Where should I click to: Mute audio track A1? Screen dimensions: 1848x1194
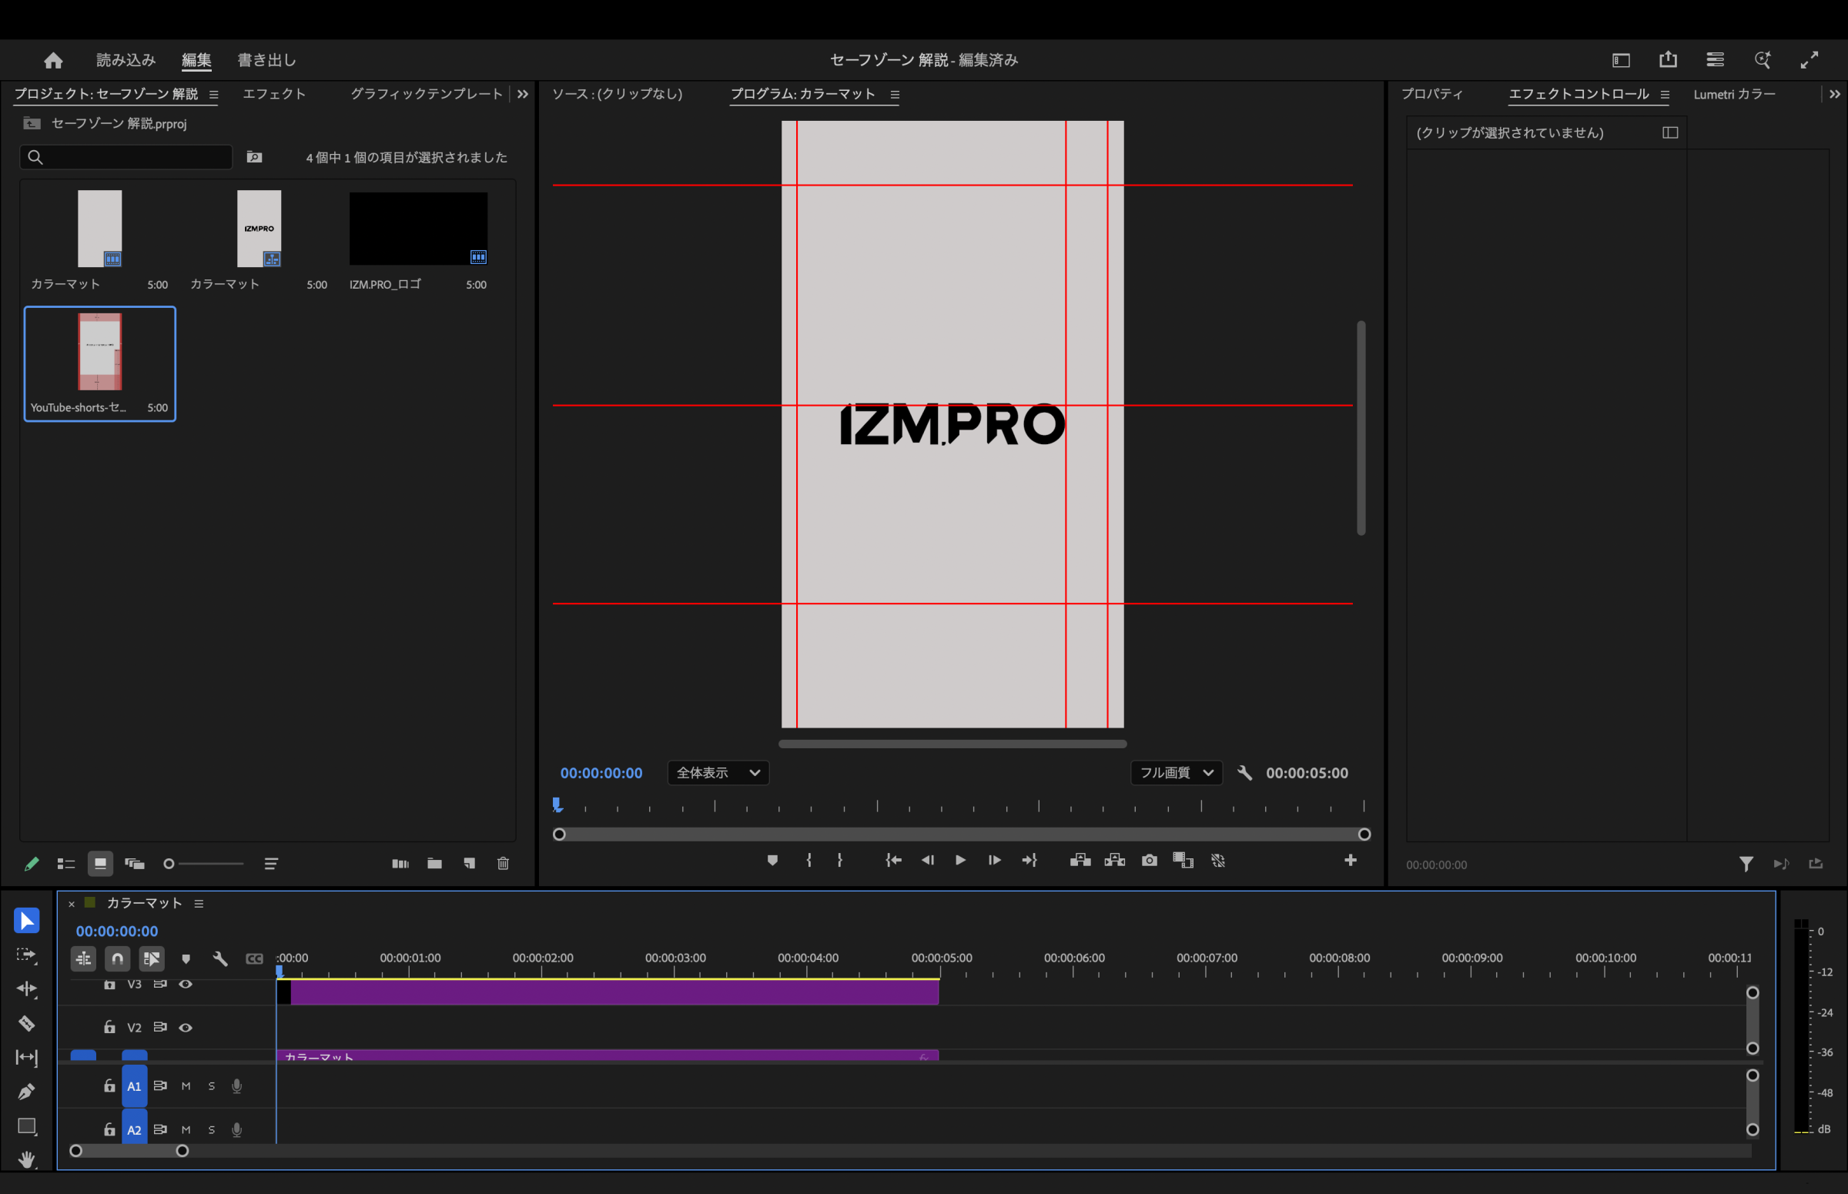point(186,1086)
